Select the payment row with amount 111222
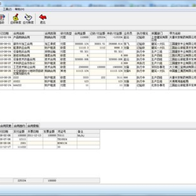The height and width of the screenshot is (196, 196). 50,147
